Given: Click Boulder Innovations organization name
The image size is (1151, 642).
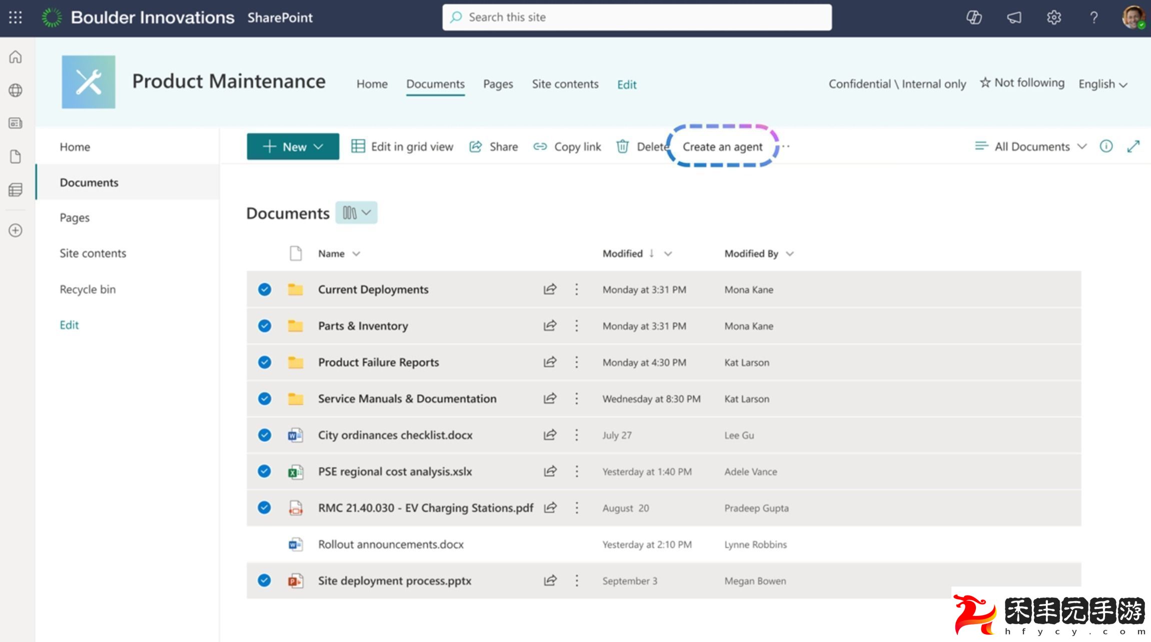Looking at the screenshot, I should tap(153, 17).
